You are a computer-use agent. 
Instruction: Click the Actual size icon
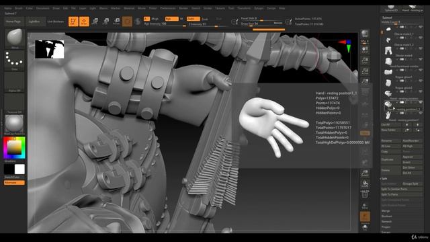pos(365,71)
